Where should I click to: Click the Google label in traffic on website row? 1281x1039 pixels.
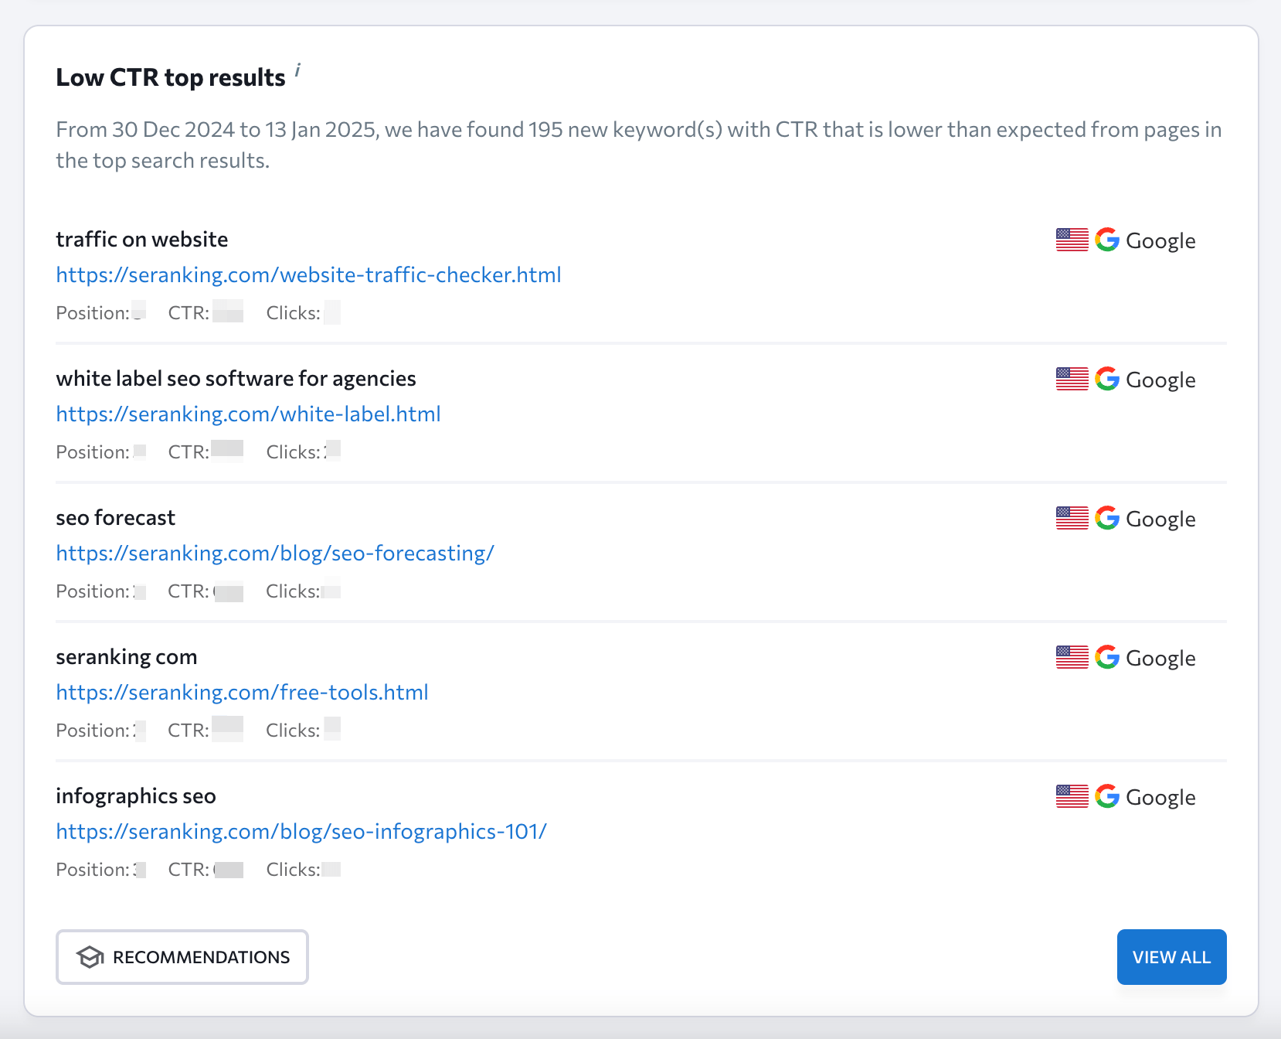(1160, 241)
